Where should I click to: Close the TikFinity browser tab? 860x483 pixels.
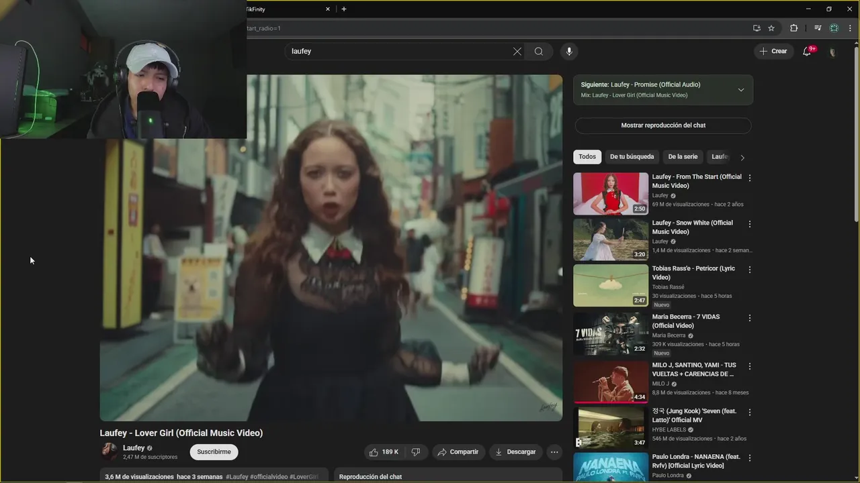tap(328, 9)
